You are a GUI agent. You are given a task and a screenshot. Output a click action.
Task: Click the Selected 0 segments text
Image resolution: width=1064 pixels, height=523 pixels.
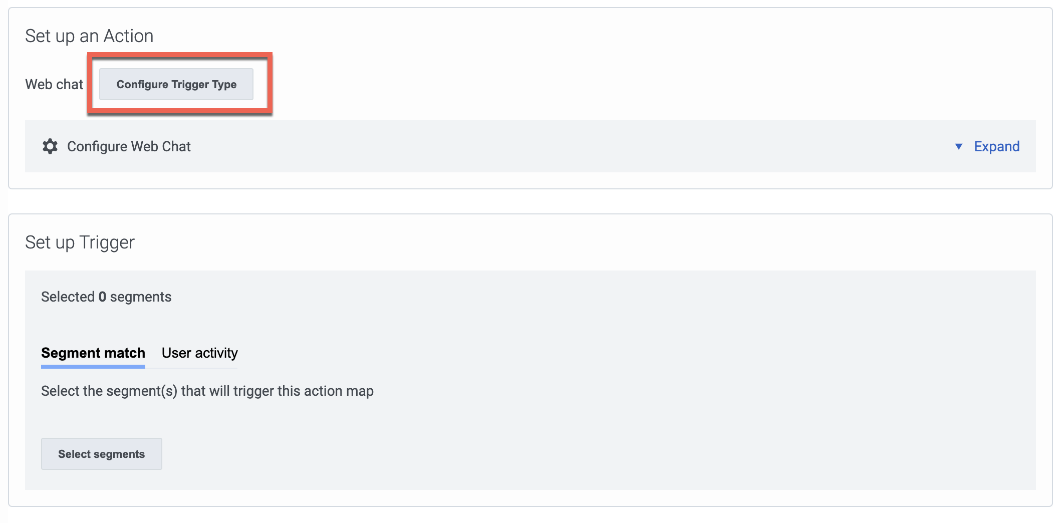click(106, 297)
